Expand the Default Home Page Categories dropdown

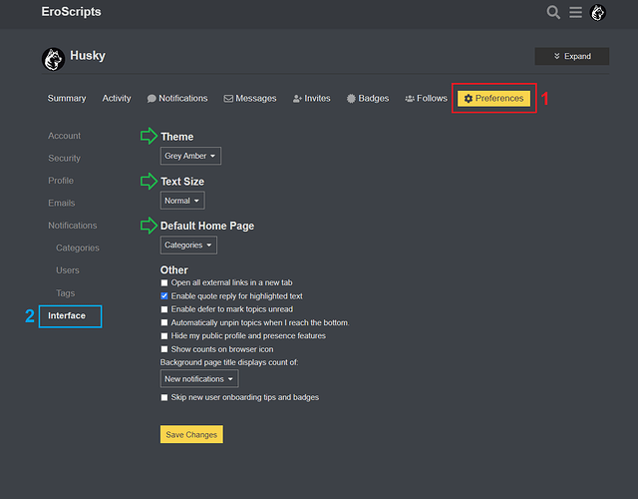(x=188, y=246)
